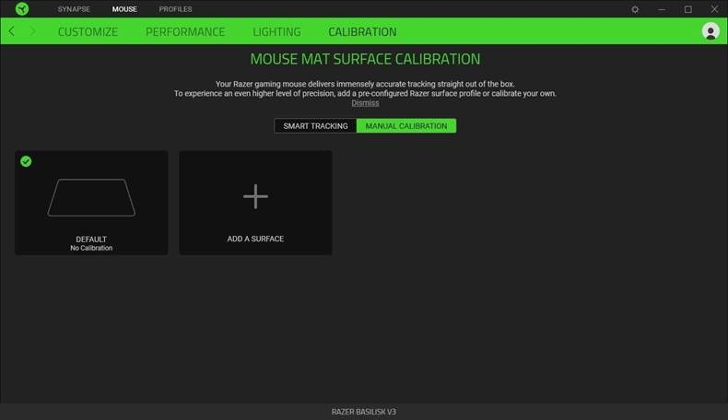Open the Synapse top menu
This screenshot has width=728, height=420.
[x=74, y=9]
